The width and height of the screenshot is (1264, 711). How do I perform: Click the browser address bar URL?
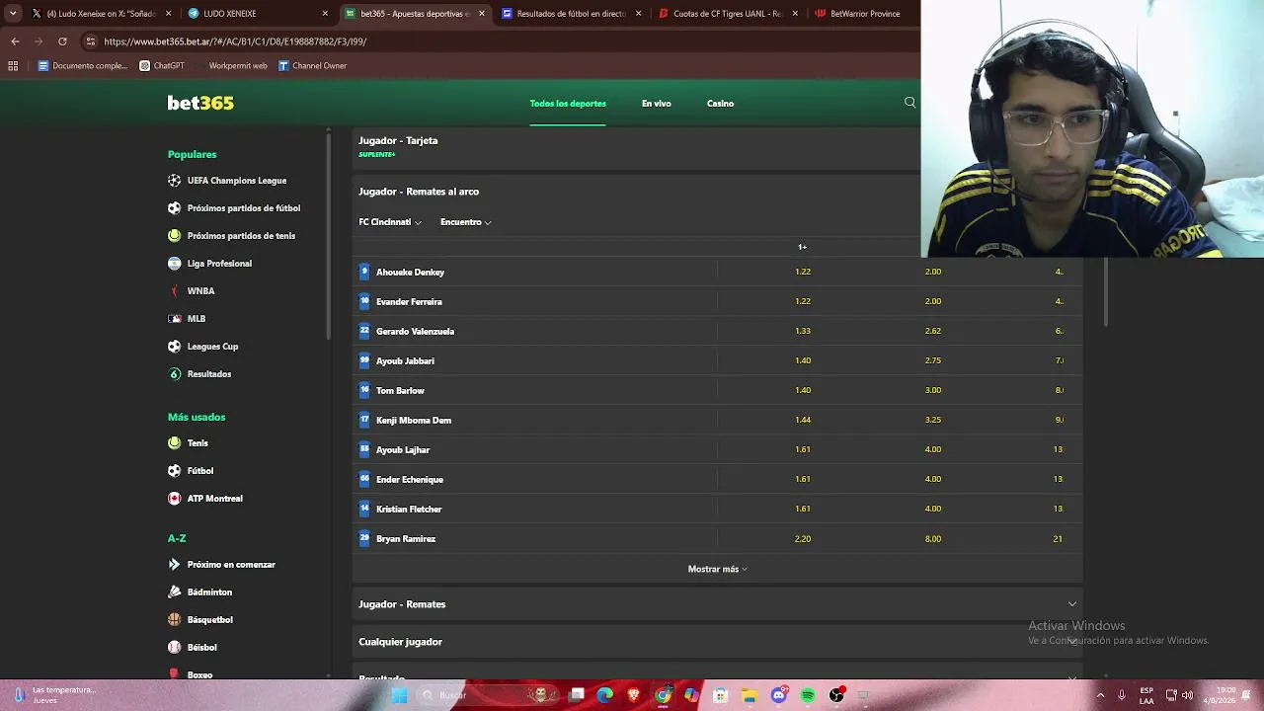coord(235,41)
